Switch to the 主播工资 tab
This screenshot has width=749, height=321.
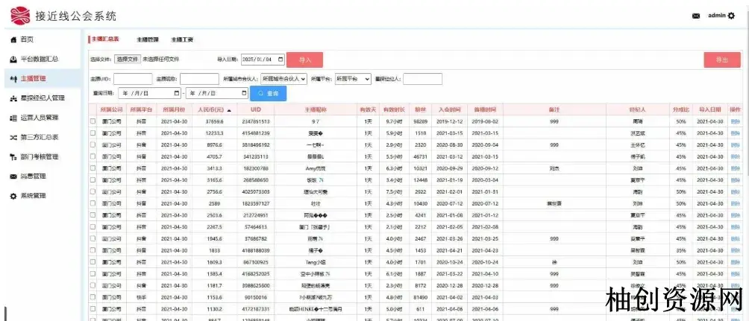[x=182, y=39]
